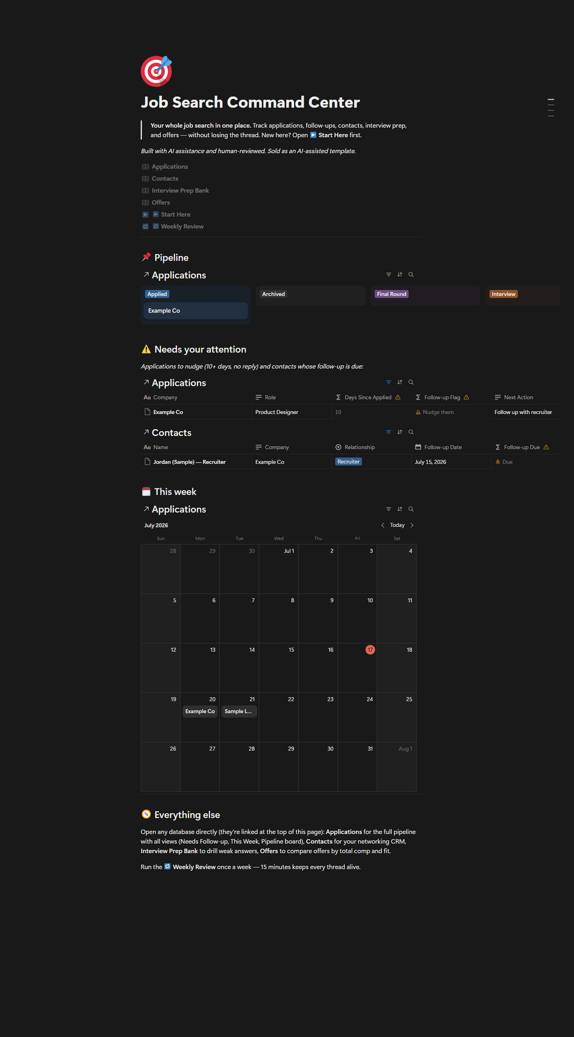Search the Pipeline Applications board

pyautogui.click(x=411, y=275)
